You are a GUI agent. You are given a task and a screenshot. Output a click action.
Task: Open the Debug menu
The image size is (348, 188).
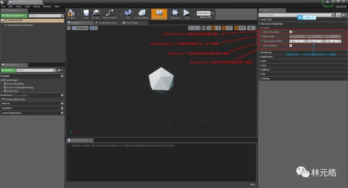click(36, 6)
